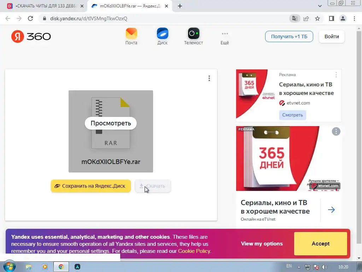Go forward in browser history
362x272 pixels.
(x=19, y=18)
